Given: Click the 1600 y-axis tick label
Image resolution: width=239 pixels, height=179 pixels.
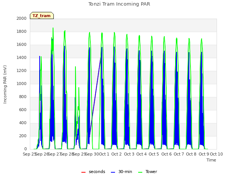Looking at the screenshot, I should [22, 45].
